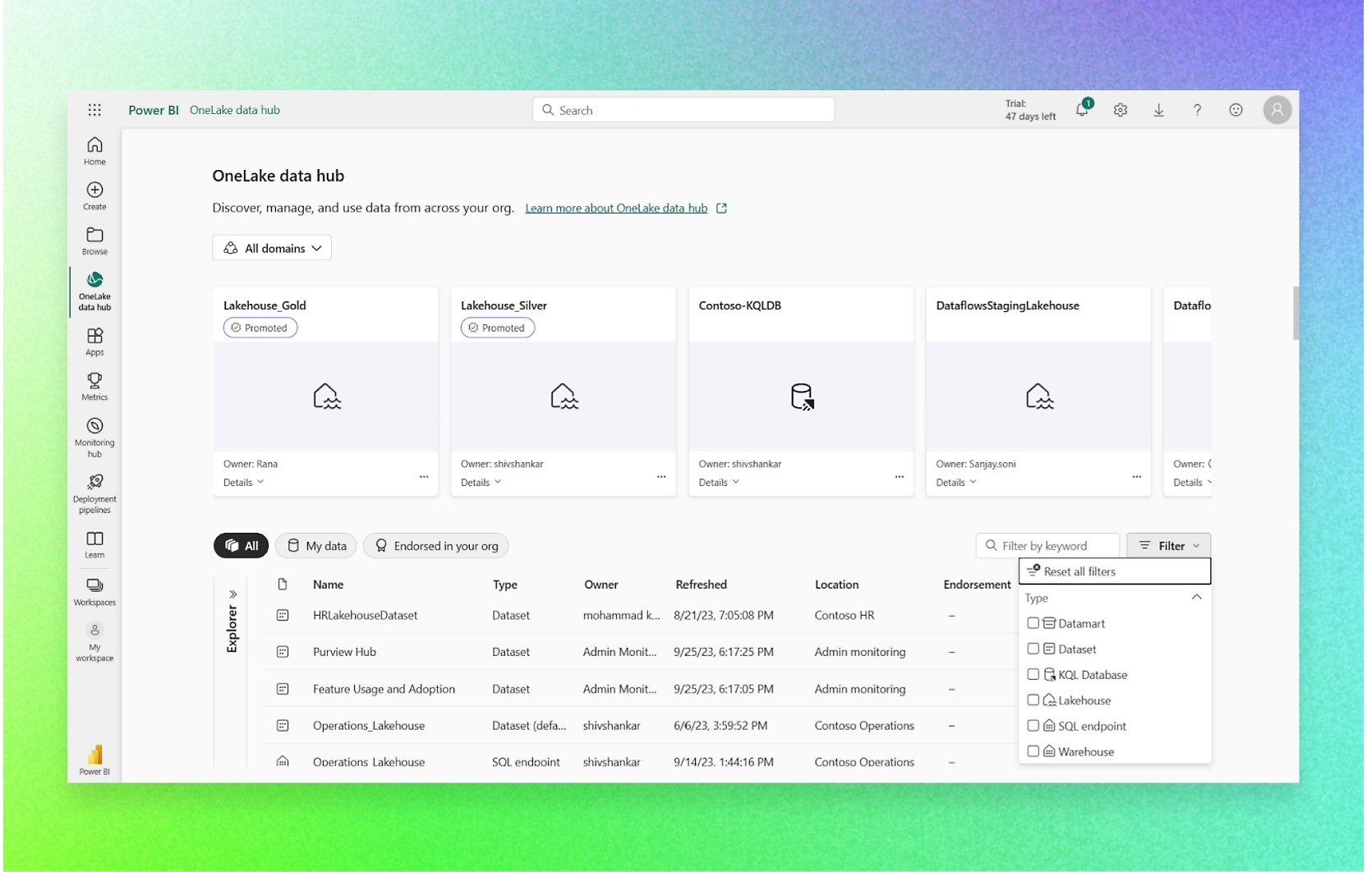This screenshot has height=872, width=1367.
Task: Sort by the Type column header
Action: 505,585
